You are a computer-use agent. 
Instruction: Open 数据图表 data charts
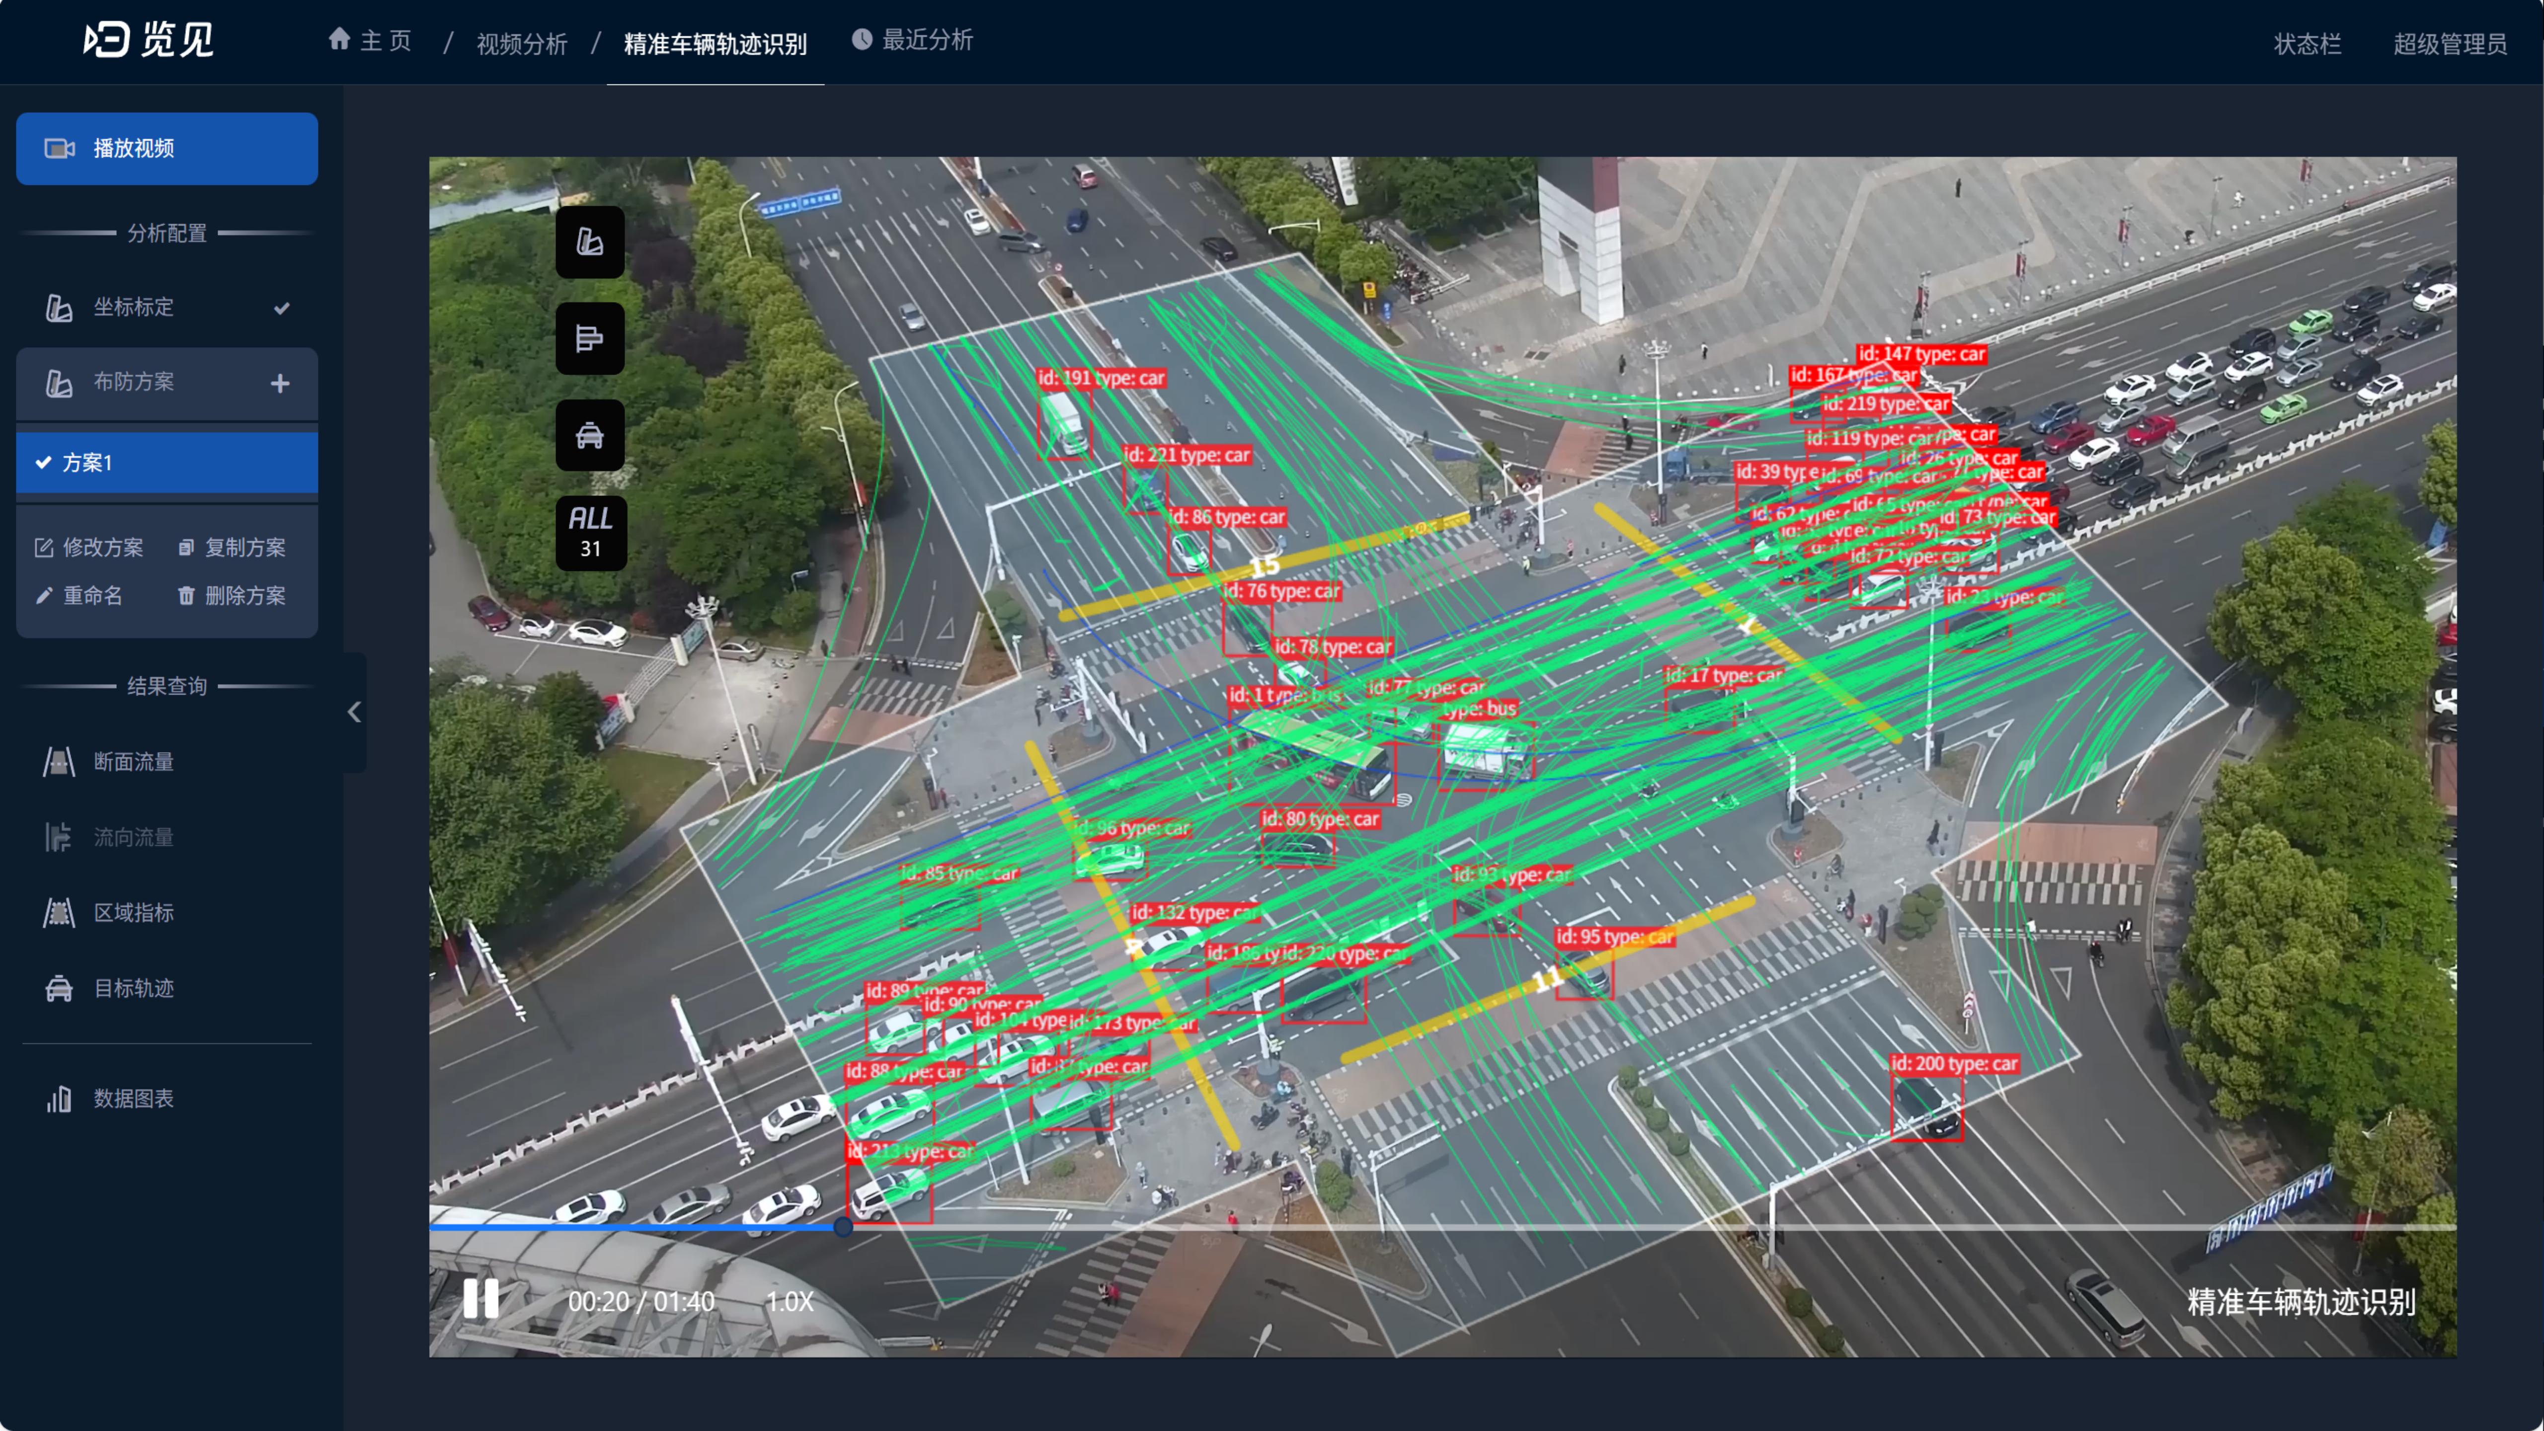coord(132,1098)
